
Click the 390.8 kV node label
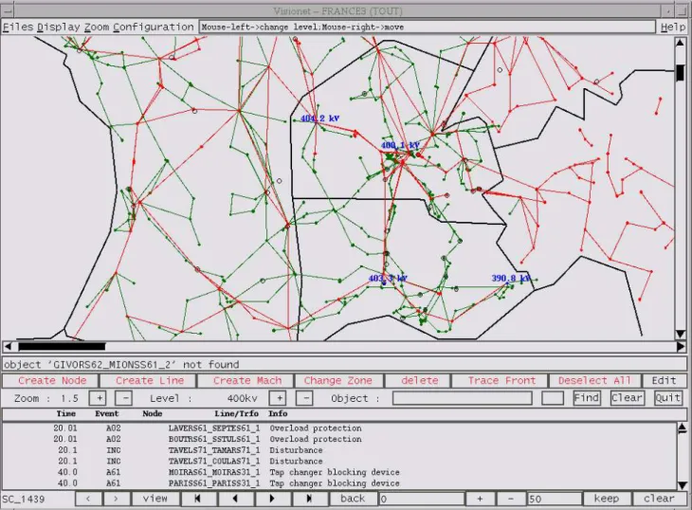511,278
